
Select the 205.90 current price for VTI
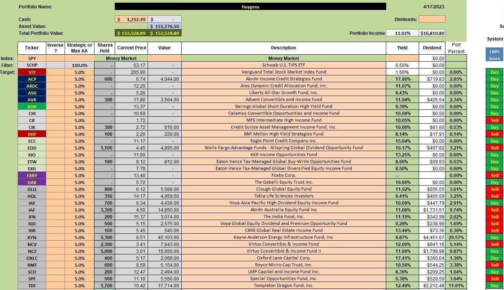(132, 72)
